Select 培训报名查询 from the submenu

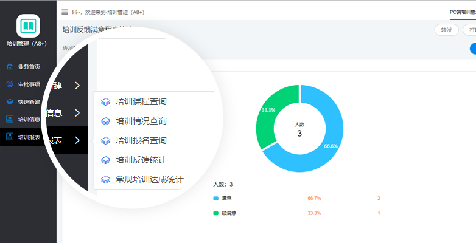click(x=141, y=140)
